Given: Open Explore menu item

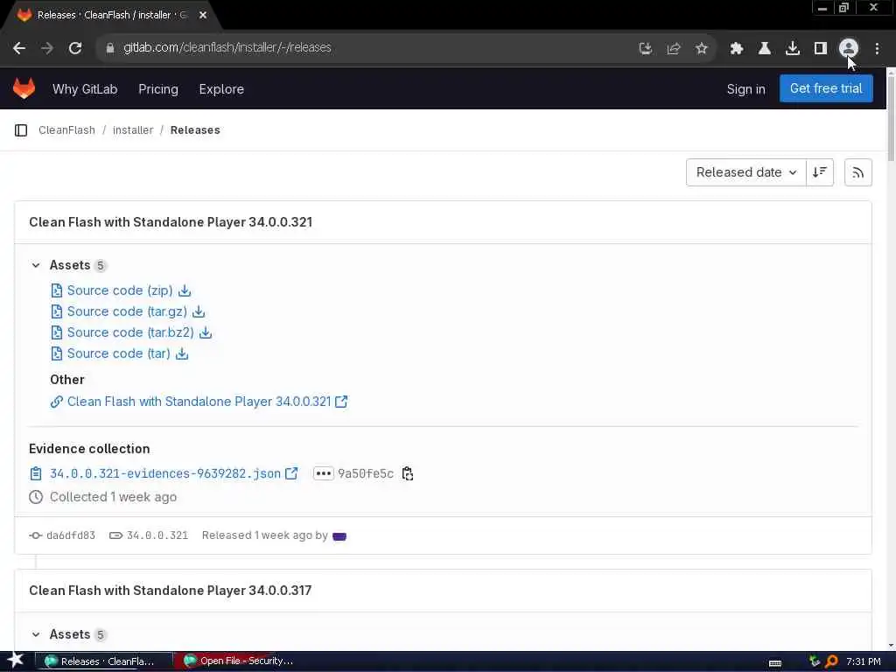Looking at the screenshot, I should 221,89.
